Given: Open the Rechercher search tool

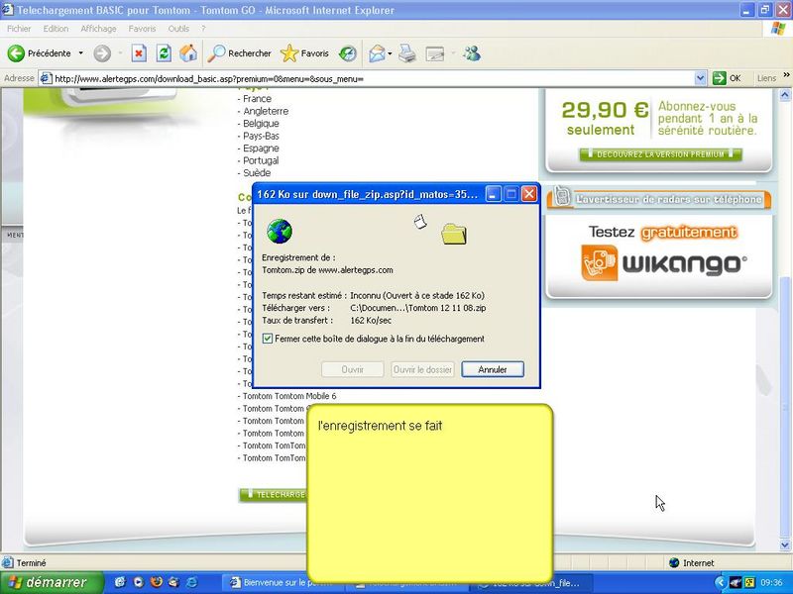Looking at the screenshot, I should click(x=239, y=53).
